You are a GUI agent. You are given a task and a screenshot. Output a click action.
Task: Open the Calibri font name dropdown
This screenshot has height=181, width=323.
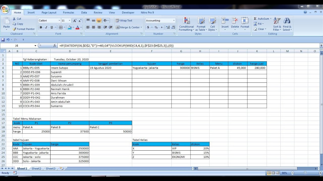[x=59, y=21]
